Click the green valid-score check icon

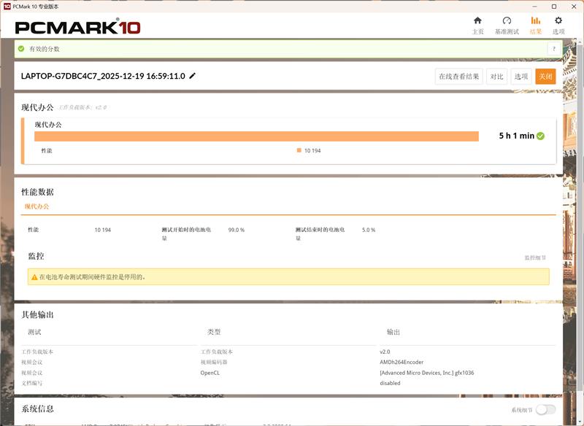coord(21,49)
